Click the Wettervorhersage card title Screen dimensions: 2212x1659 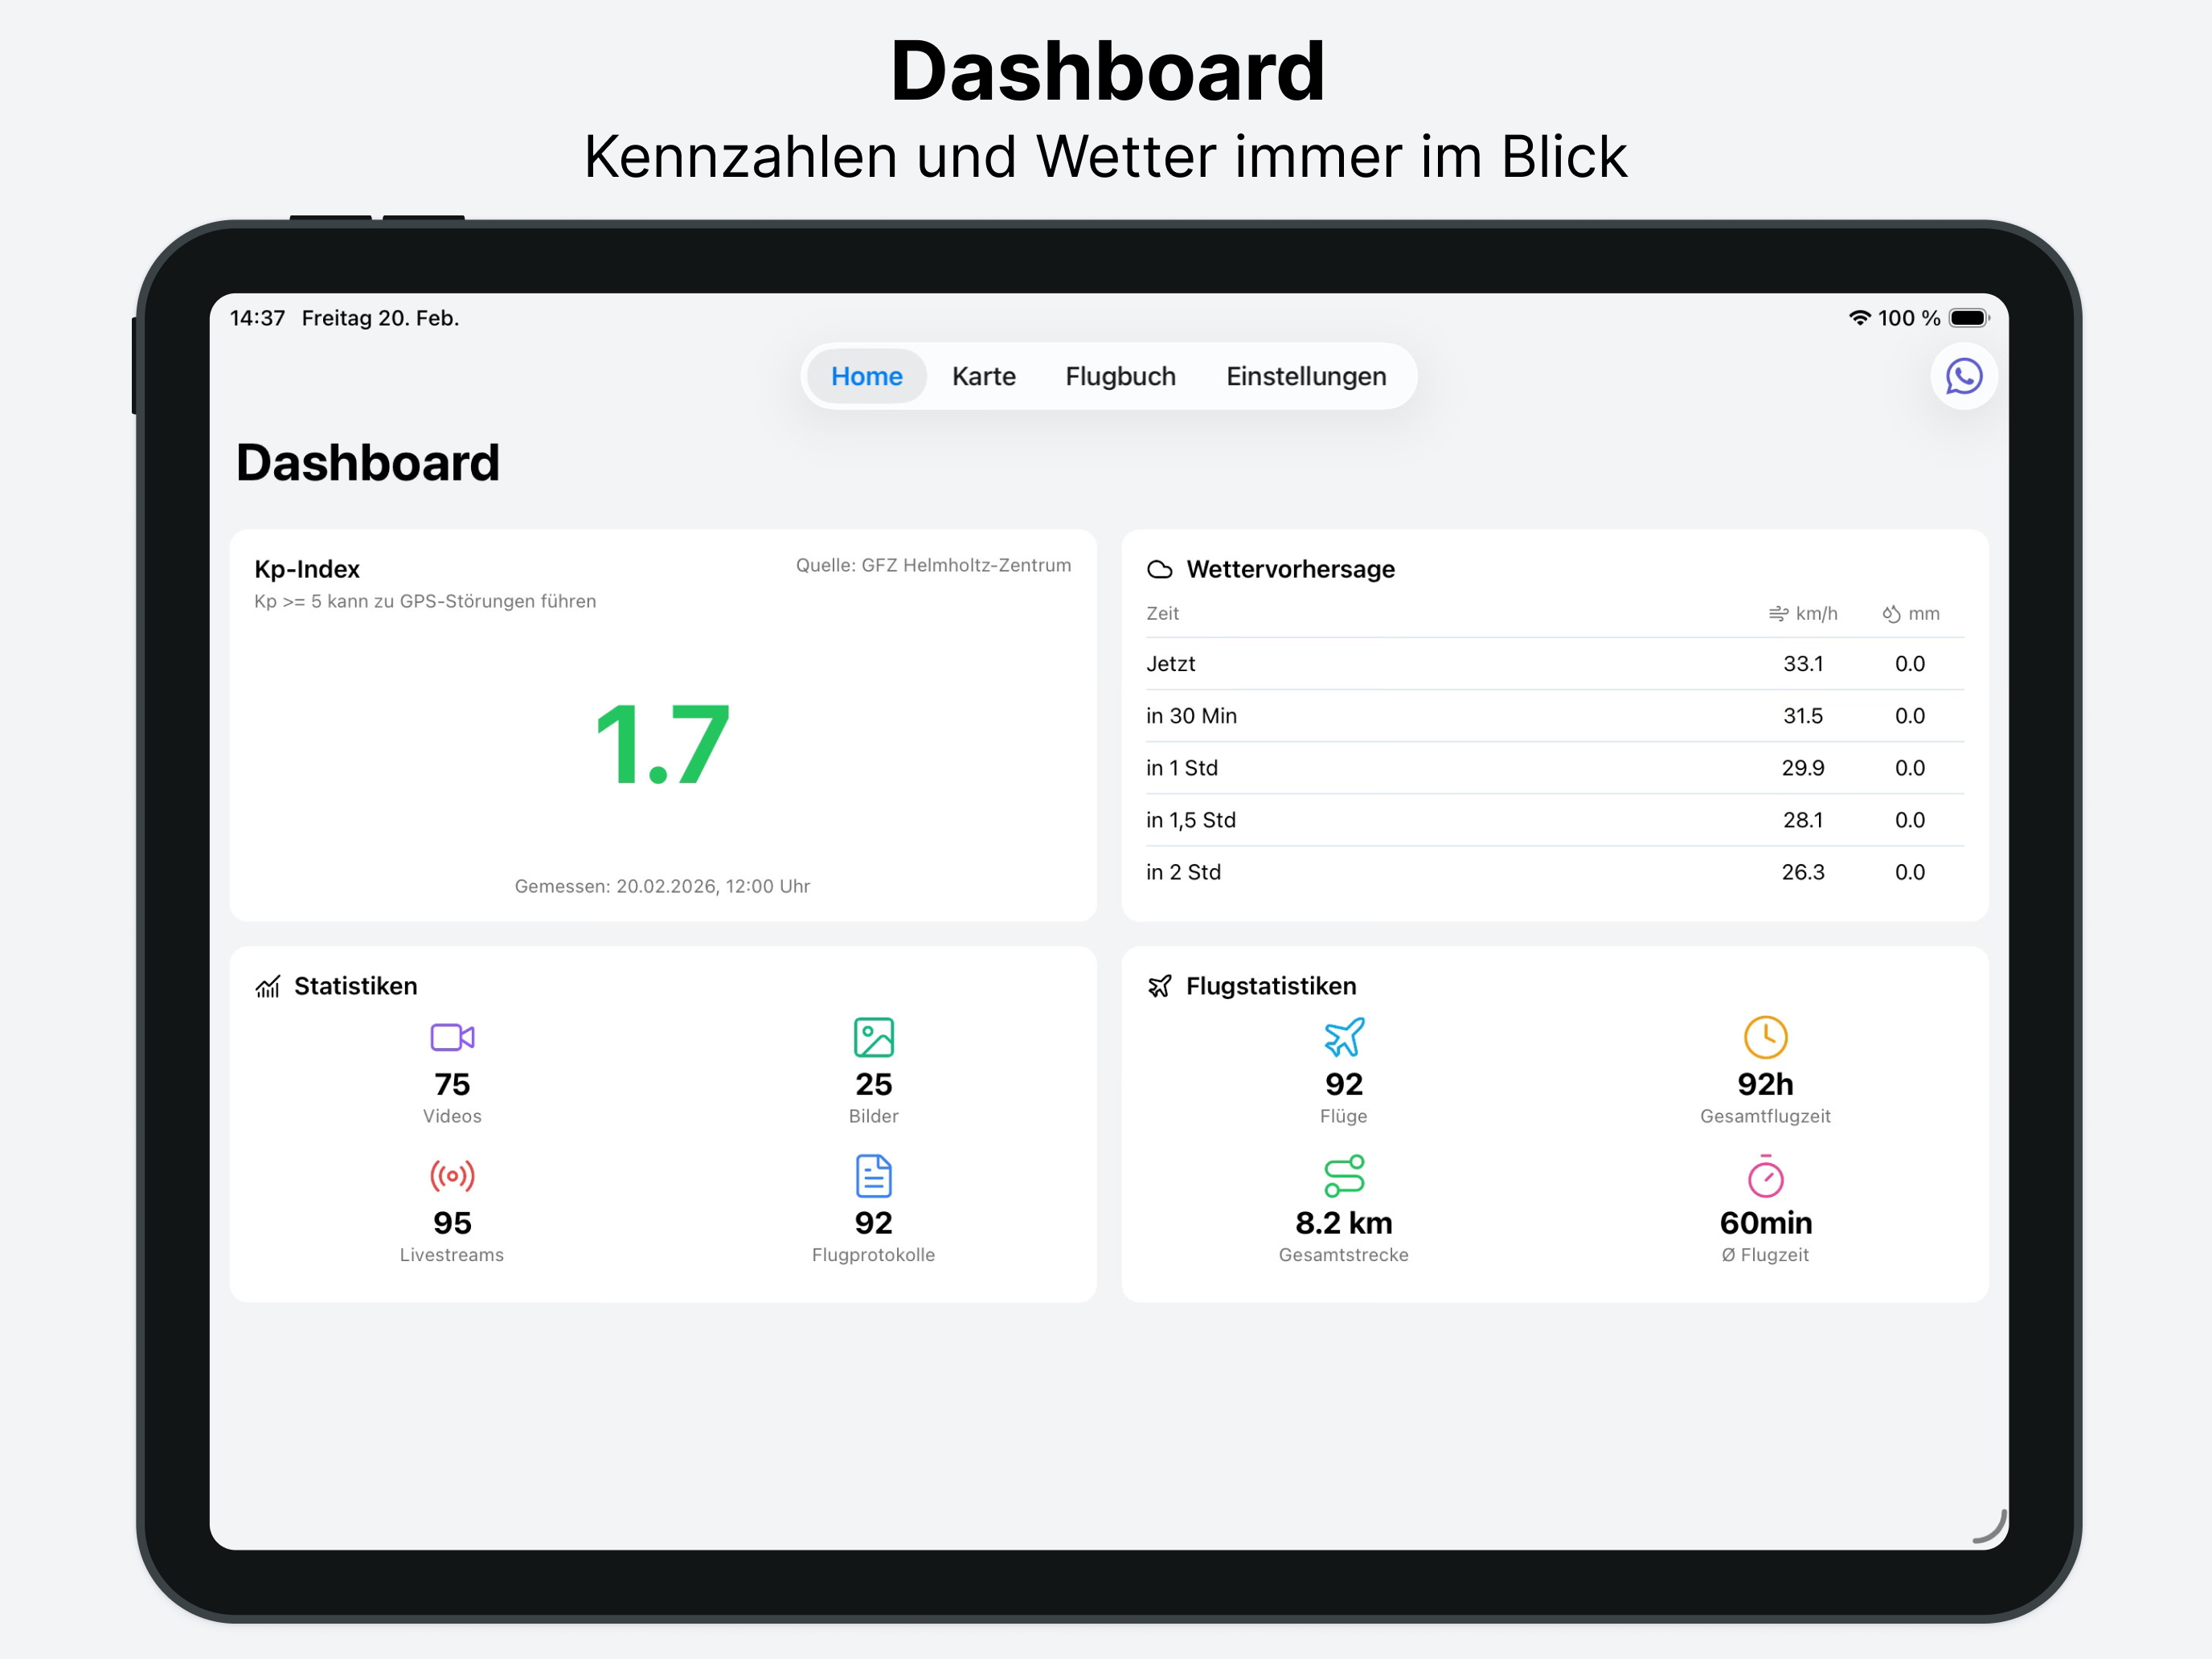pos(1290,569)
